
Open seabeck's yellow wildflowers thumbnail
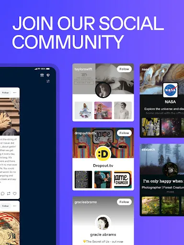[150, 205]
